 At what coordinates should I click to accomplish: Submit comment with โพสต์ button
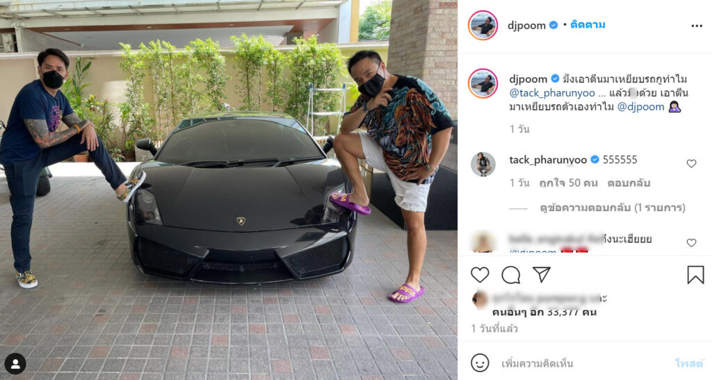pyautogui.click(x=688, y=363)
